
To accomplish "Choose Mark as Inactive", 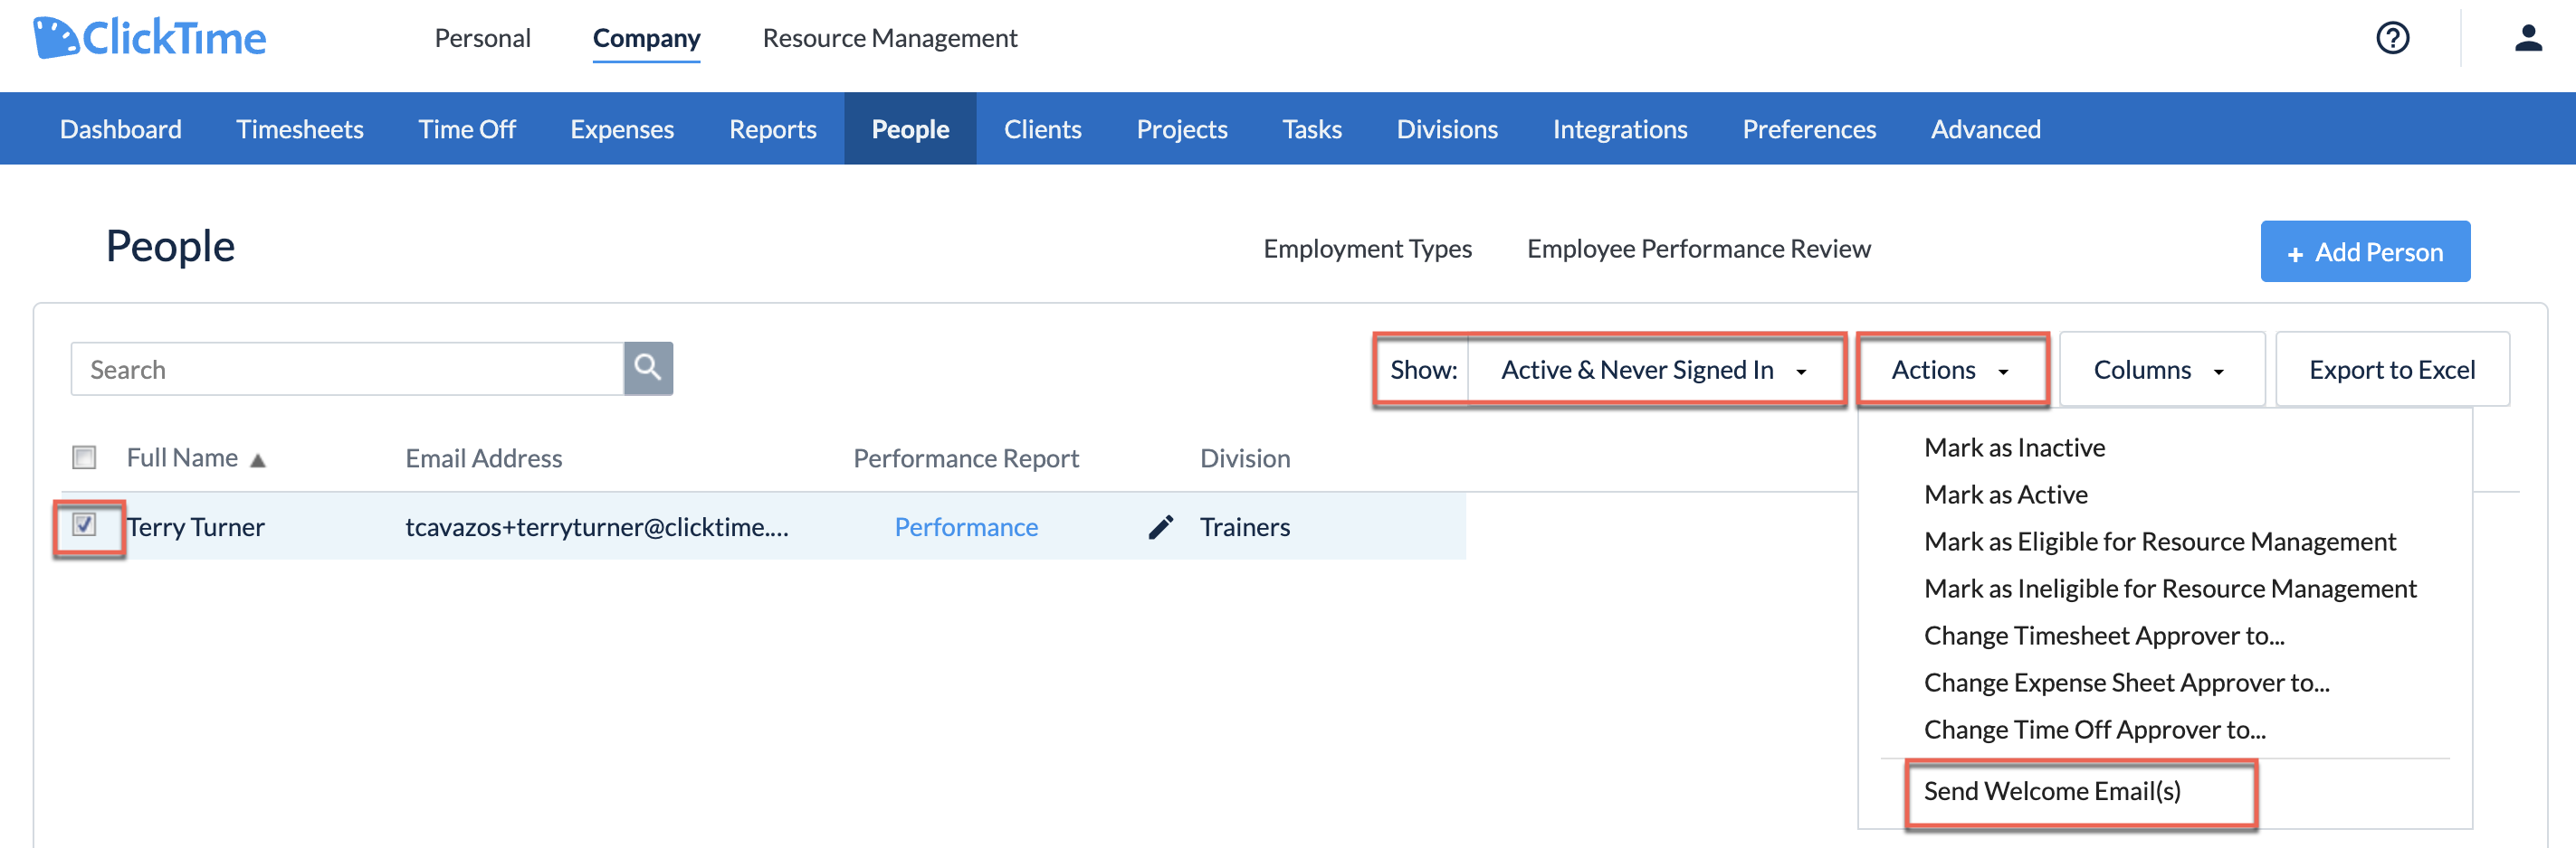I will tap(2014, 448).
